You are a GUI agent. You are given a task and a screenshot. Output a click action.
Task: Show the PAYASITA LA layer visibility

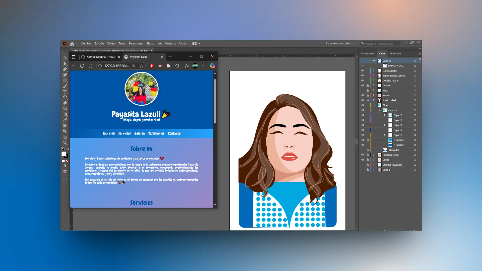363,65
